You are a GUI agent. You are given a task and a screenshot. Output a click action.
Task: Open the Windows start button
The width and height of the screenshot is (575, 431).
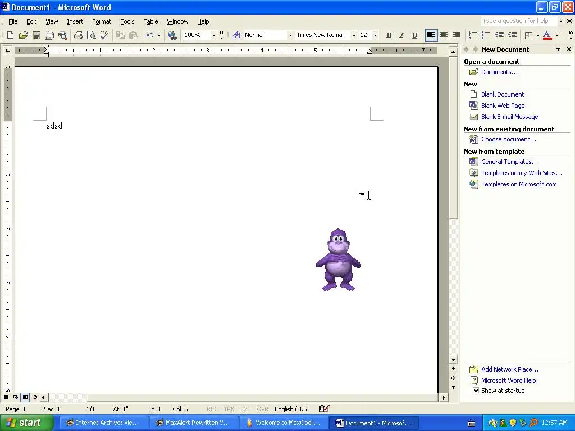click(x=26, y=423)
